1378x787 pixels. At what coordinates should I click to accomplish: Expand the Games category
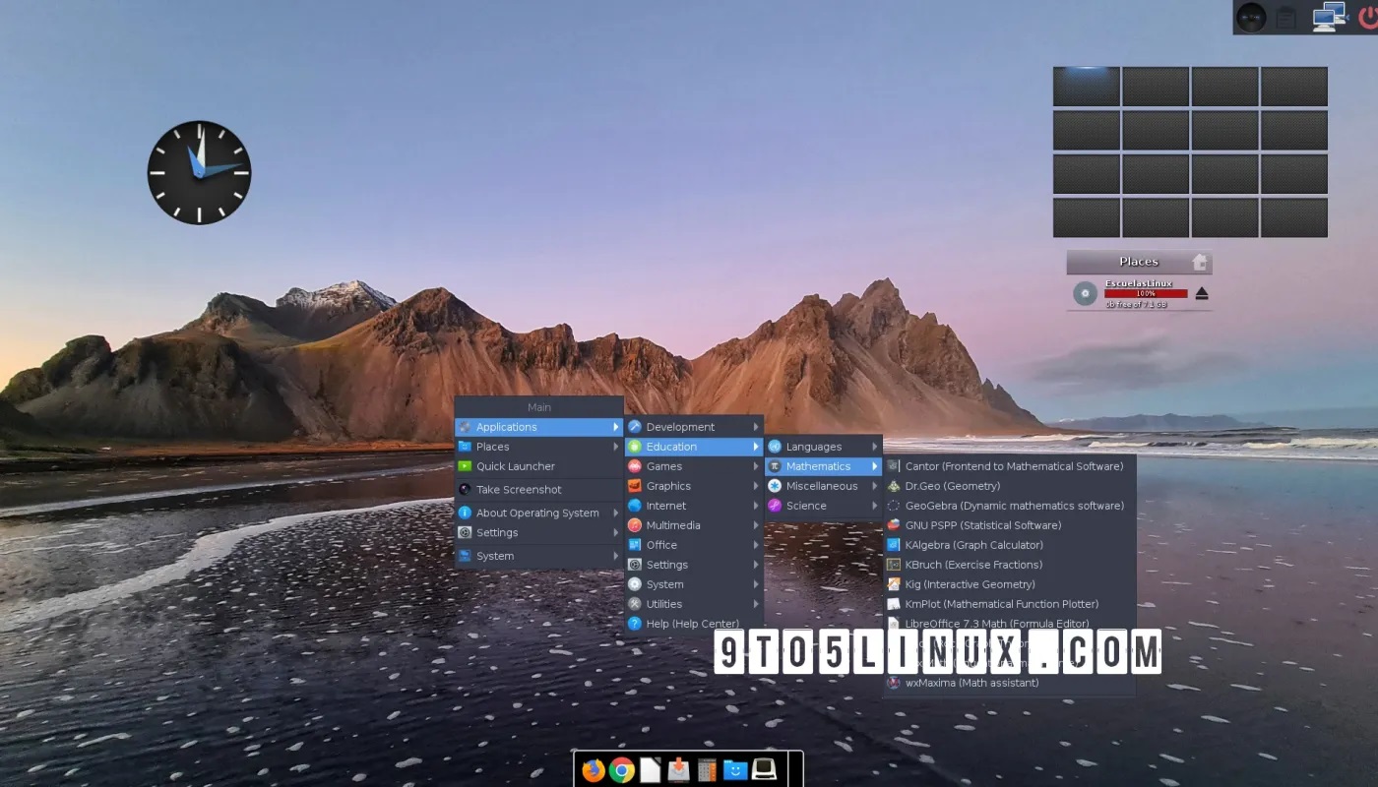click(694, 466)
